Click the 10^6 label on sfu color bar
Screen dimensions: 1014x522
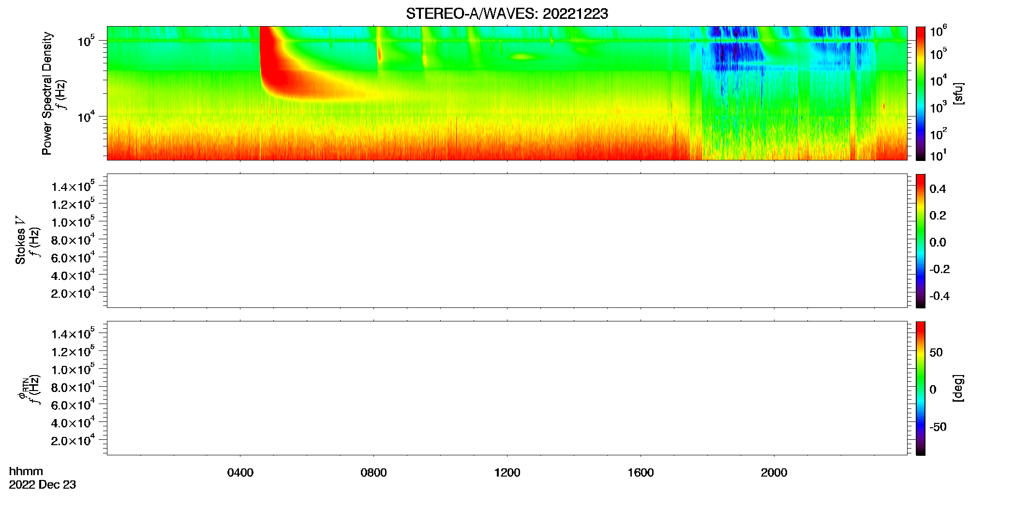coord(938,31)
